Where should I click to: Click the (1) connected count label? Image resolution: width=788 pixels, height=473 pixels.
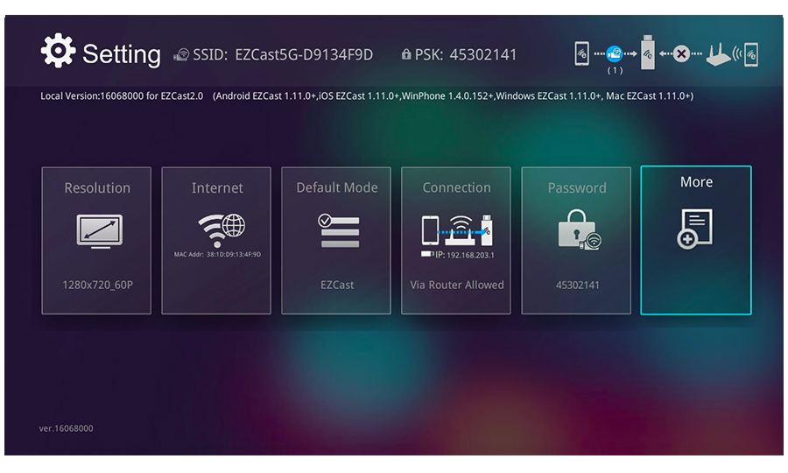pos(615,70)
